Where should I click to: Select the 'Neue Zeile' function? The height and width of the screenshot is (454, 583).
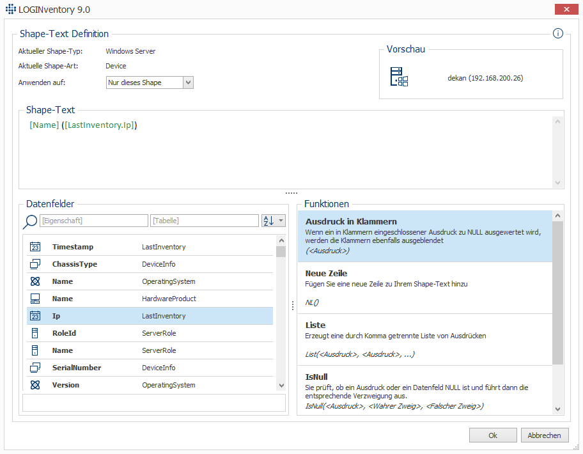click(425, 288)
